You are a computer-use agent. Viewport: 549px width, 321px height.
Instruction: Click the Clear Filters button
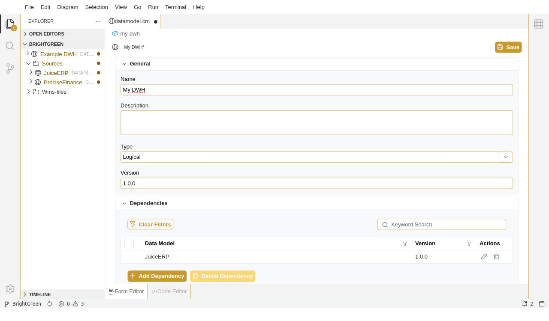[x=150, y=224]
